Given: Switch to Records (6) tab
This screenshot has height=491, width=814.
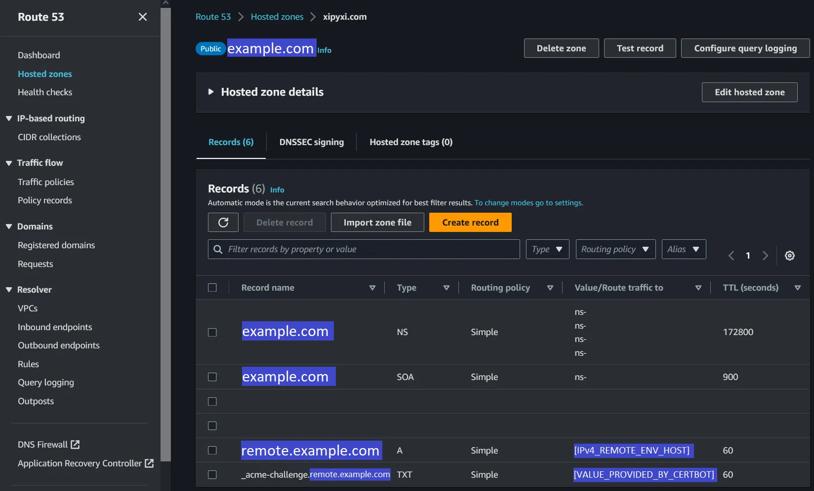Looking at the screenshot, I should tap(231, 142).
